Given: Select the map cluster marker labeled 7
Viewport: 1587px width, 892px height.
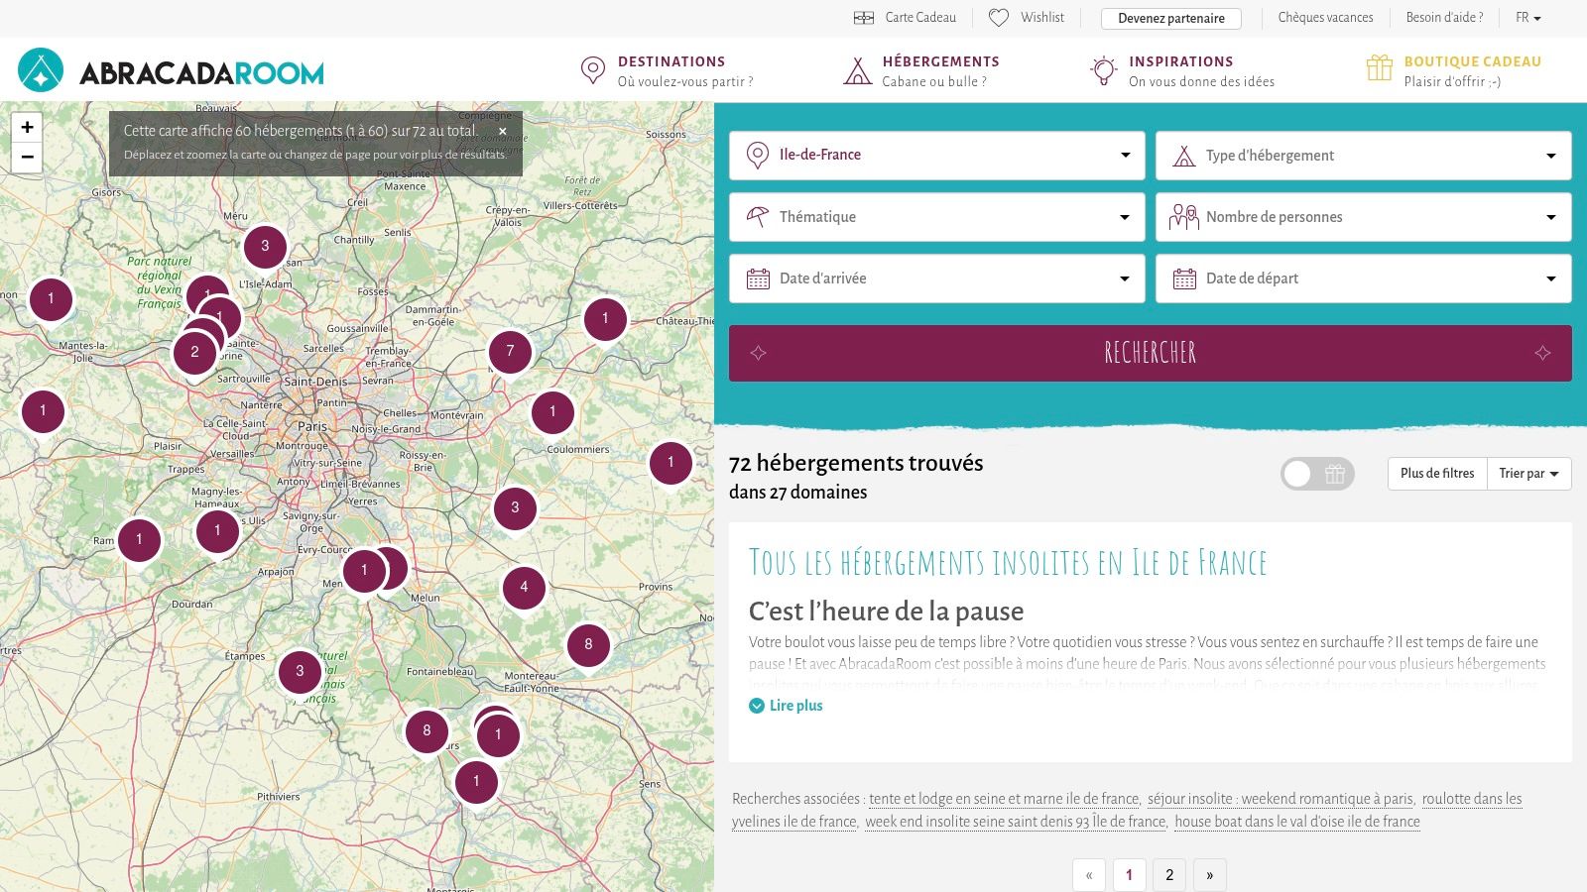Looking at the screenshot, I should 510,352.
